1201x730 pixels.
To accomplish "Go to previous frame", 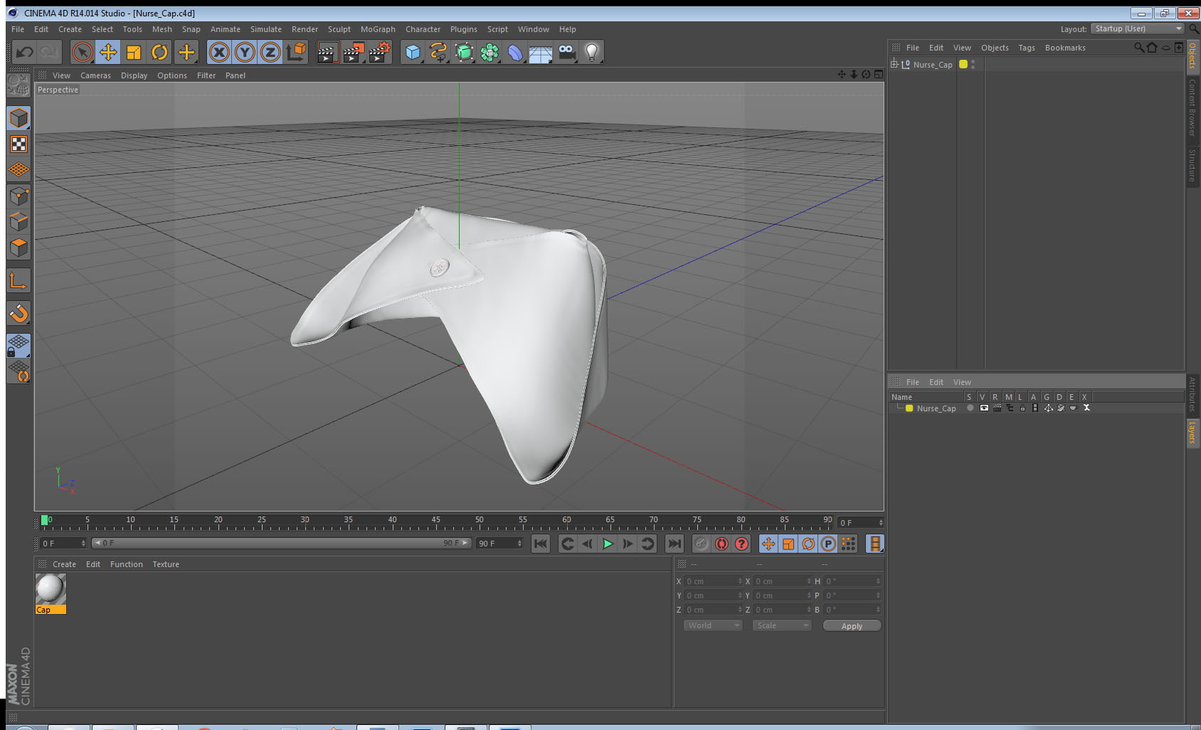I will 588,544.
